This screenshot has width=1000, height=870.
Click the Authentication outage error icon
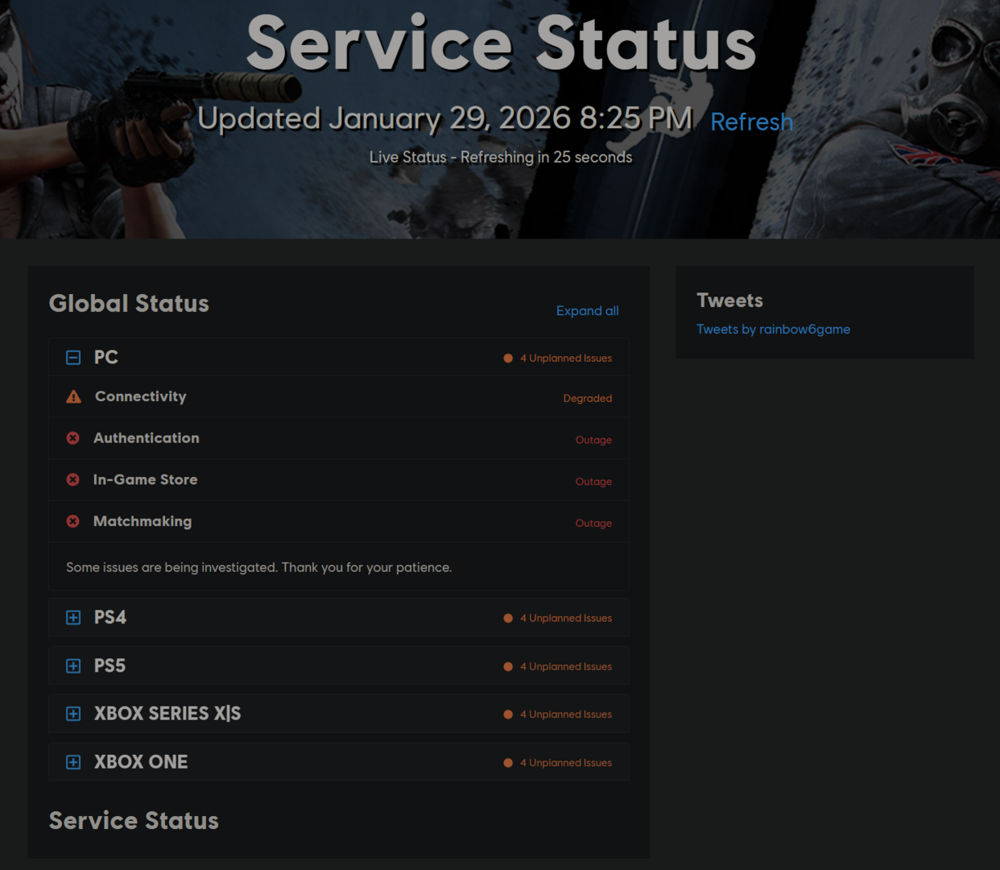click(x=73, y=438)
